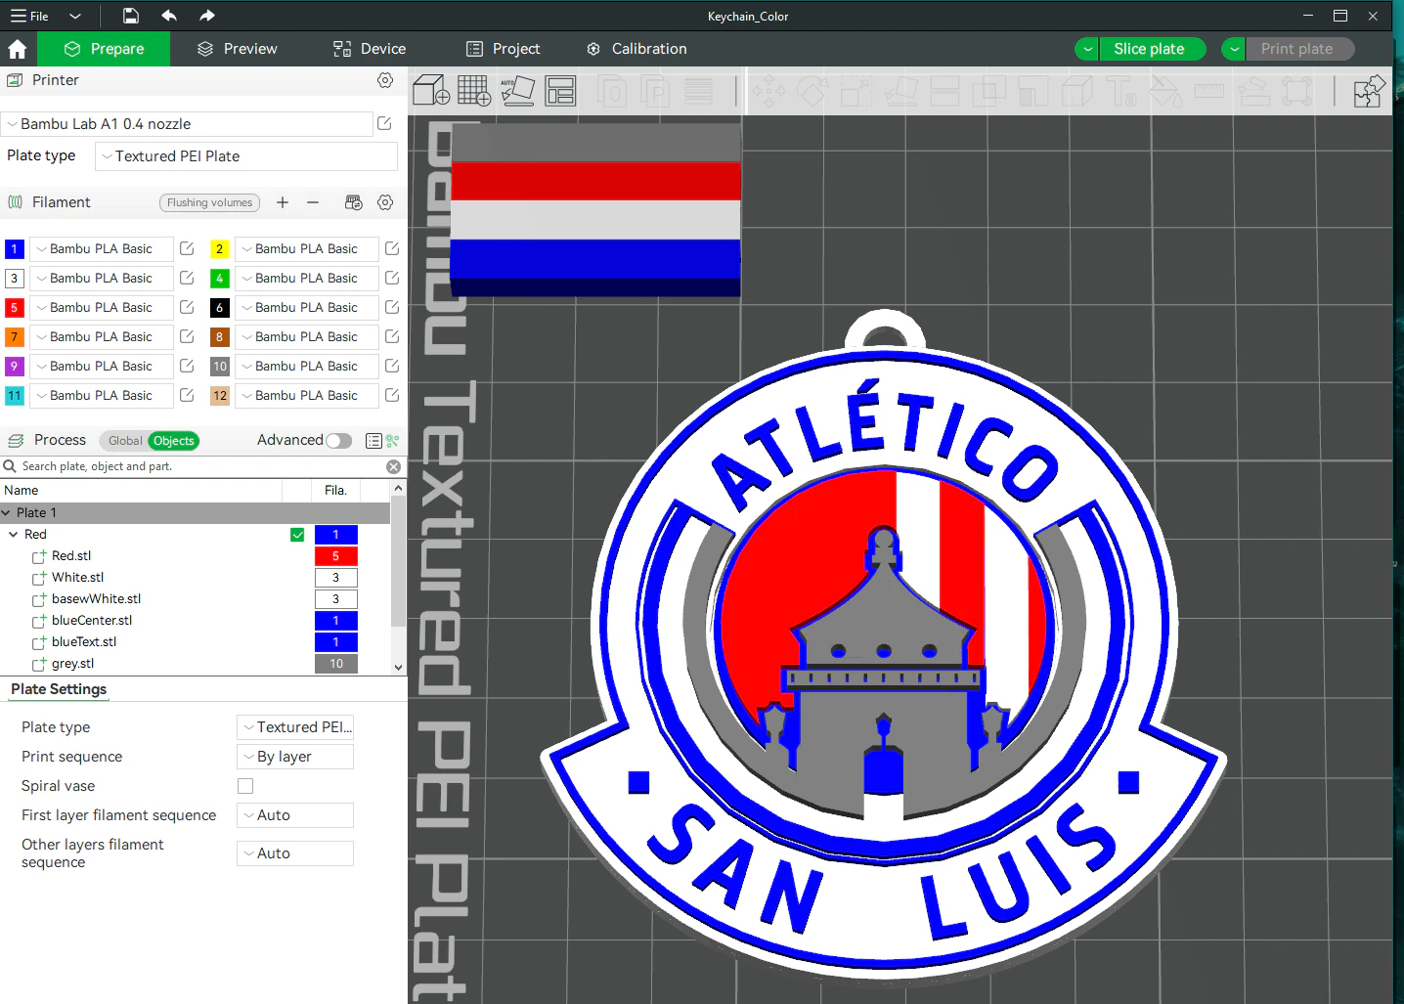The height and width of the screenshot is (1004, 1404).
Task: Edit the preset for filament 6
Action: coord(392,308)
